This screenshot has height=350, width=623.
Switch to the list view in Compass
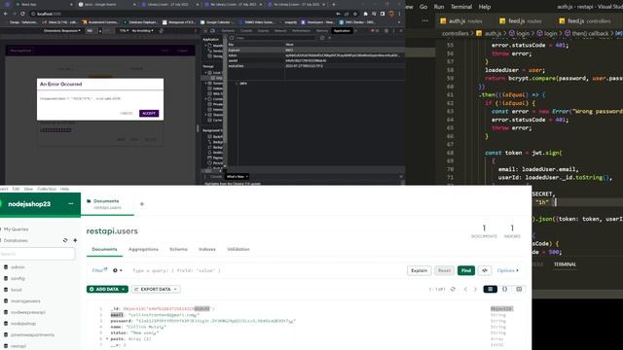click(x=490, y=289)
